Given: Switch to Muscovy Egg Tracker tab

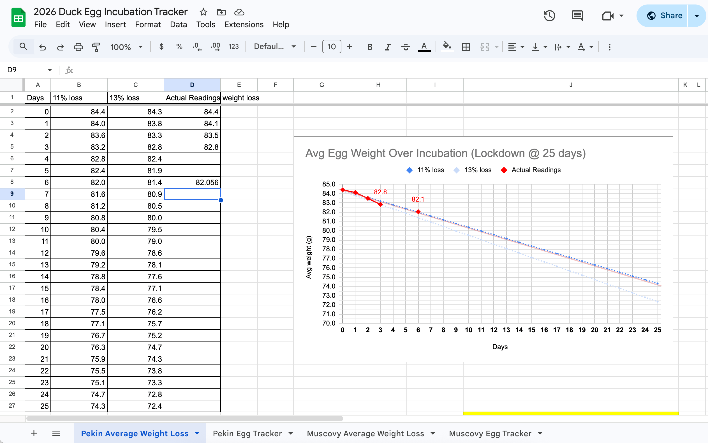Looking at the screenshot, I should tap(490, 433).
